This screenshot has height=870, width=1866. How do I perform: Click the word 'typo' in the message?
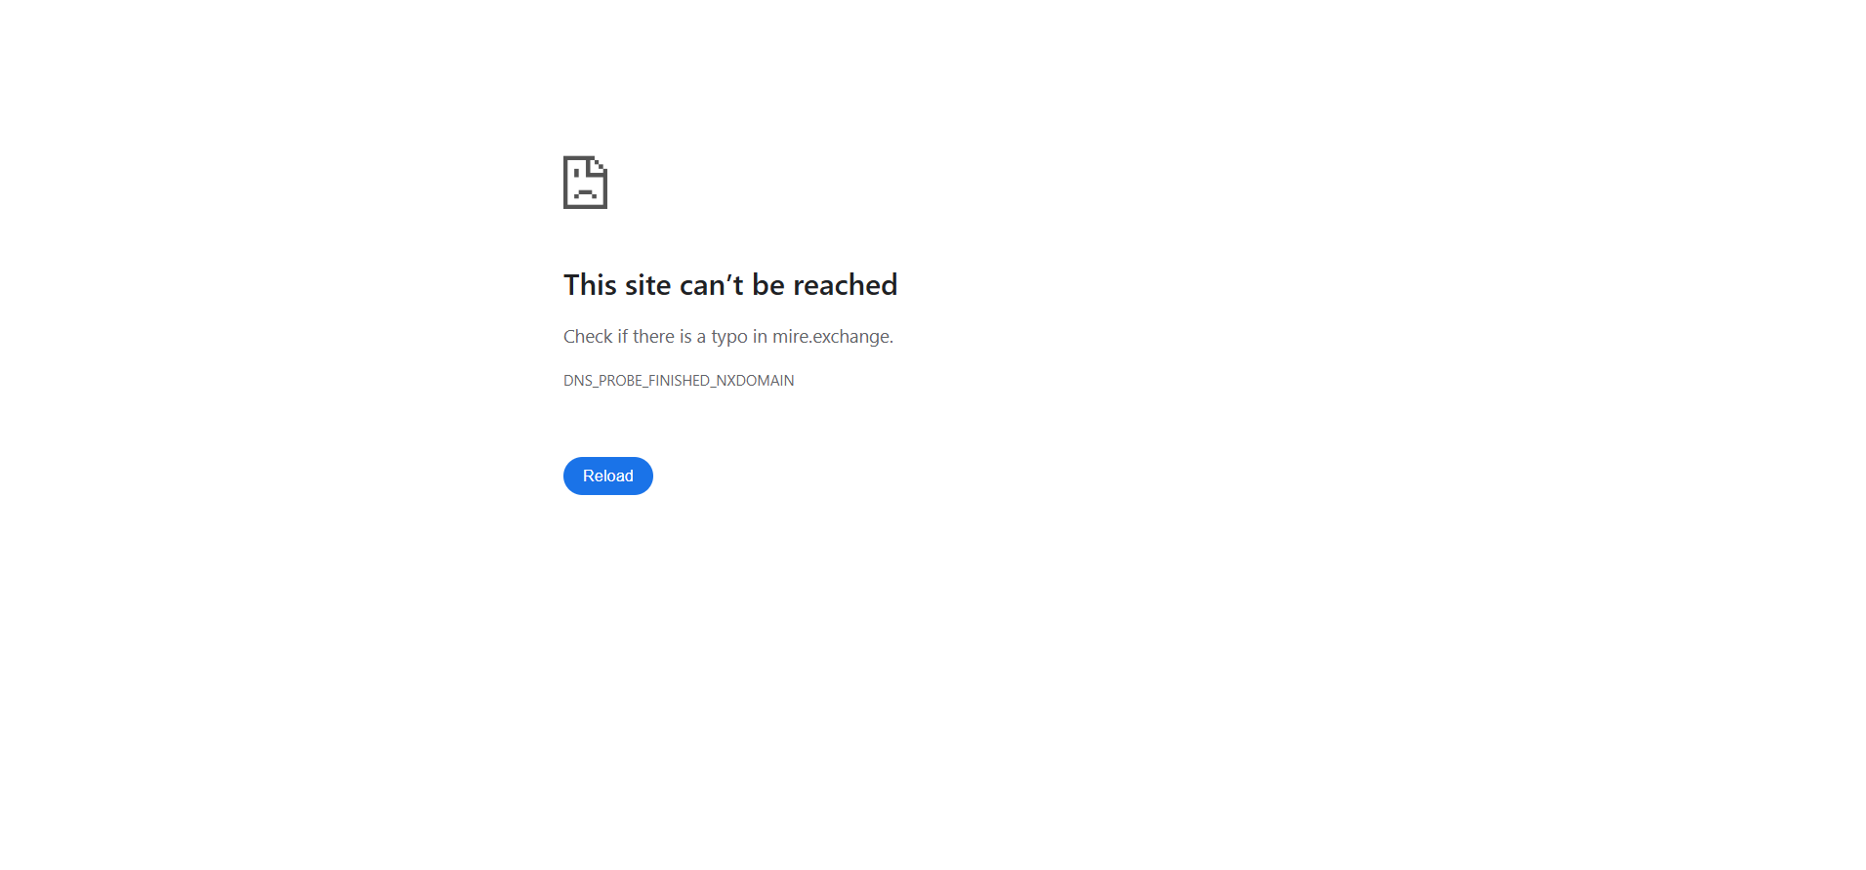pyautogui.click(x=729, y=338)
